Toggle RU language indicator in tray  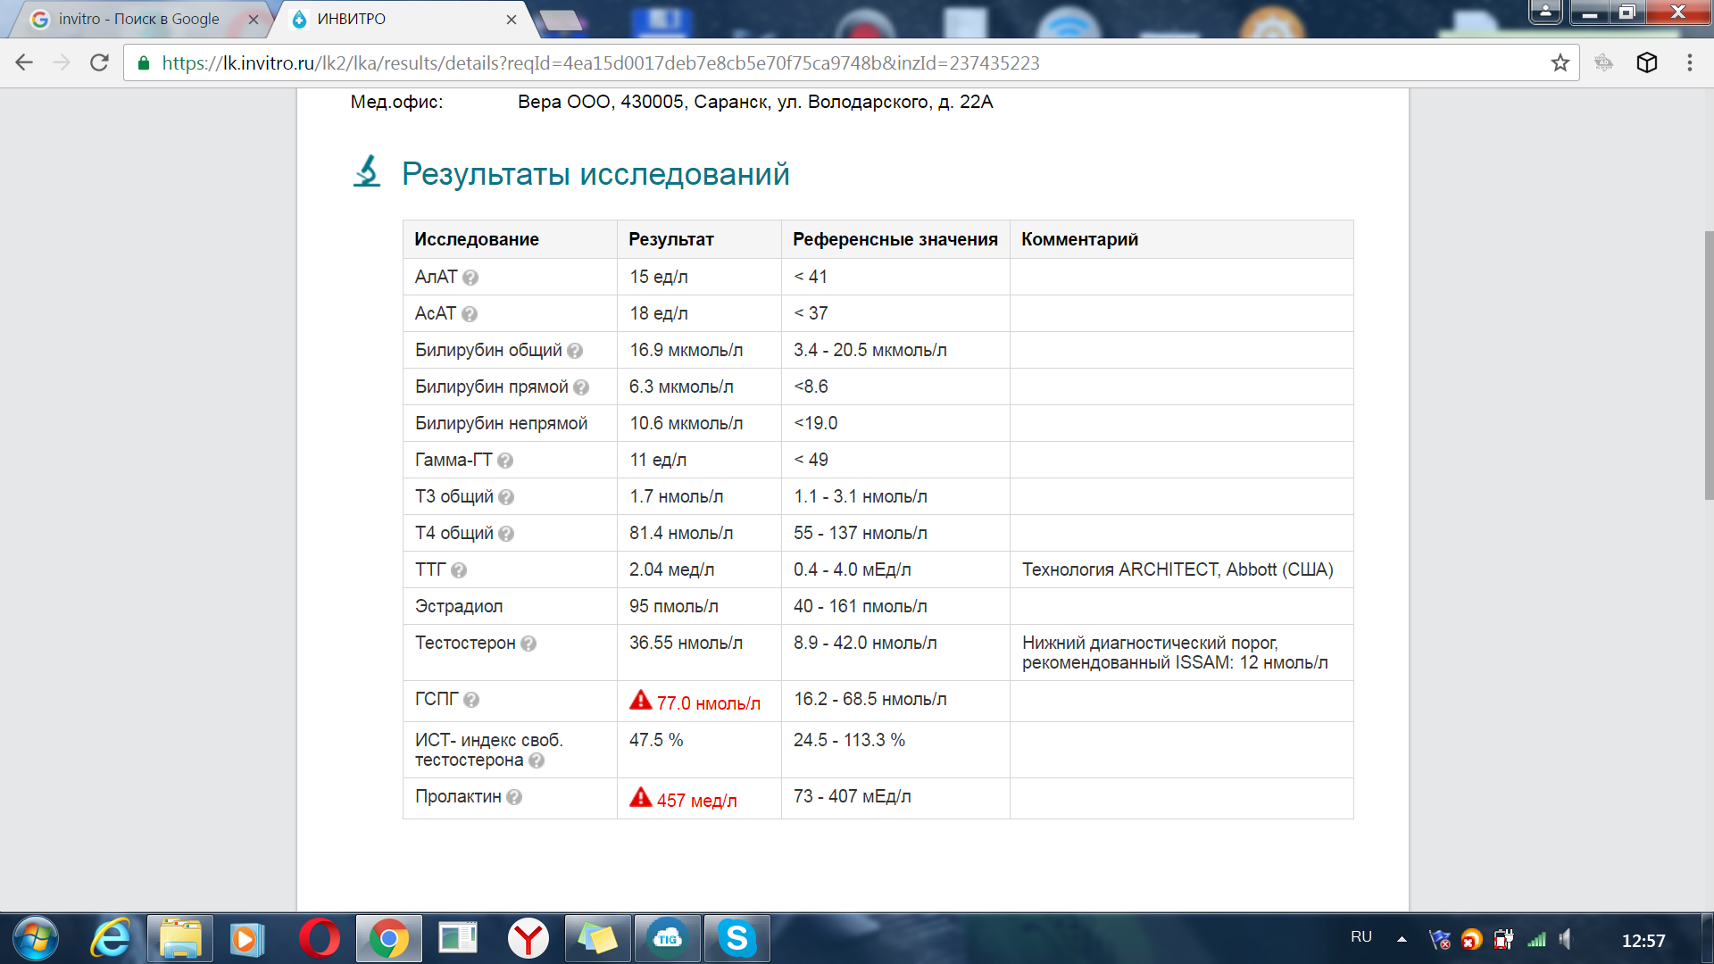pyautogui.click(x=1360, y=937)
